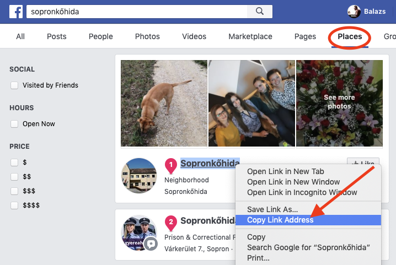Image resolution: width=396 pixels, height=265 pixels.
Task: Switch to the All tab
Action: coord(20,36)
